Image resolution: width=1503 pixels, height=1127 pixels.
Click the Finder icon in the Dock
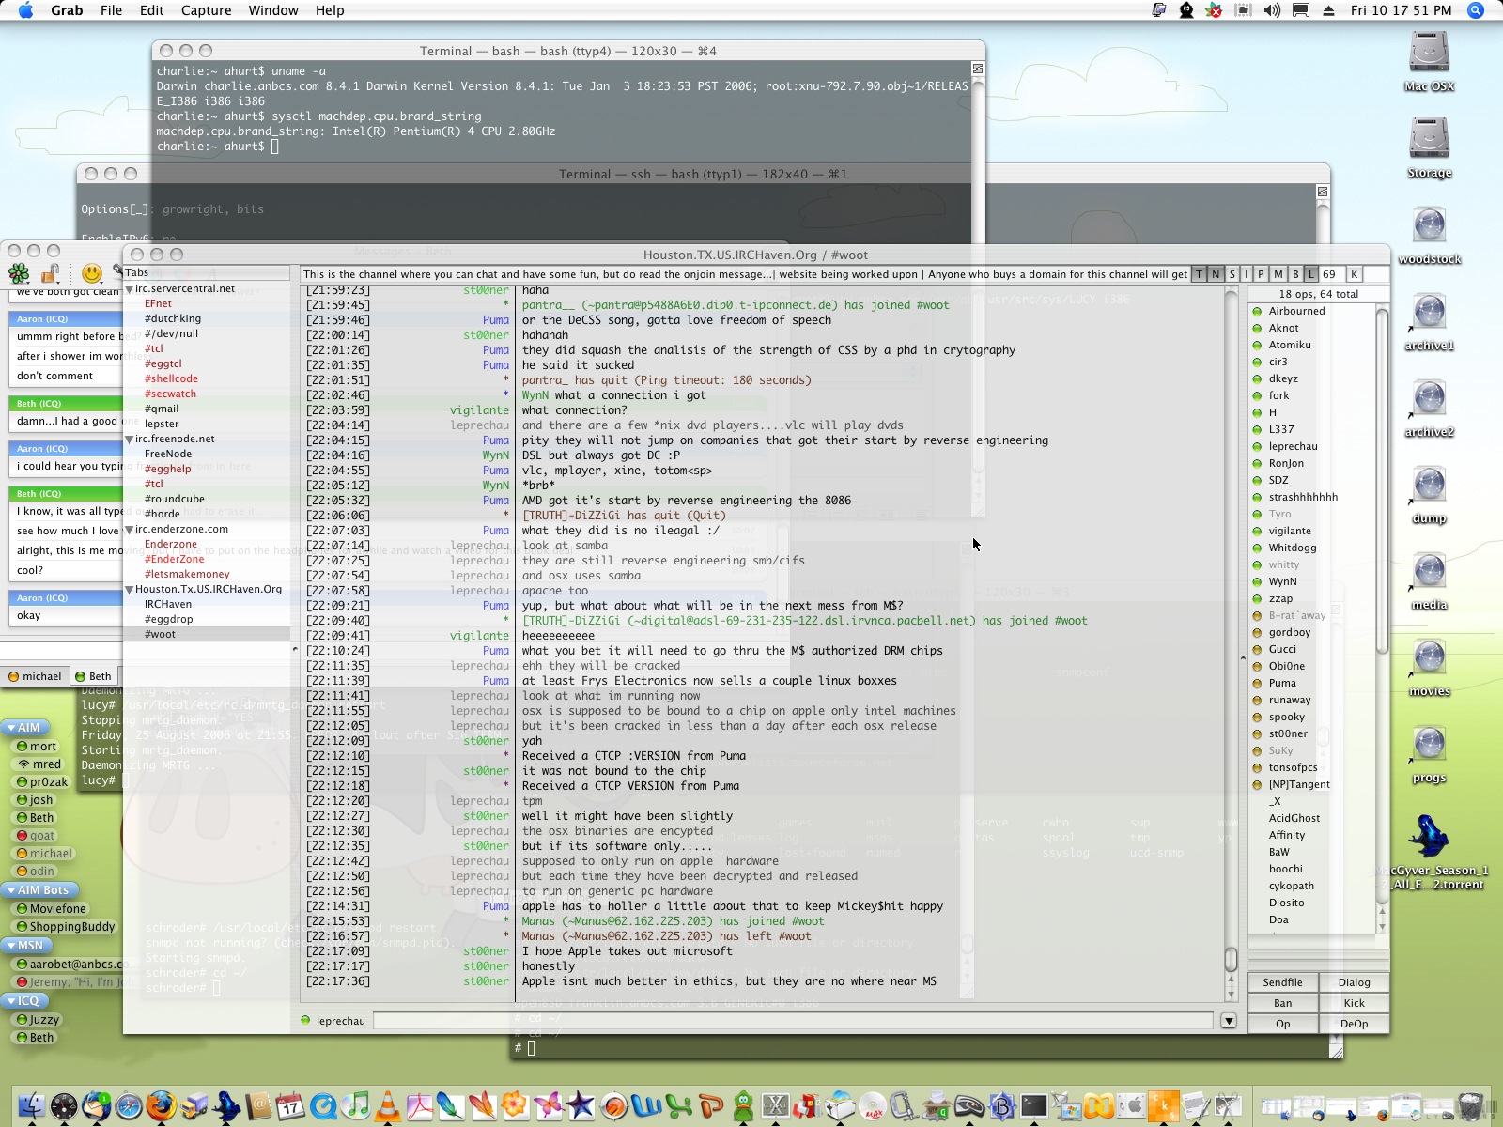[x=32, y=1106]
